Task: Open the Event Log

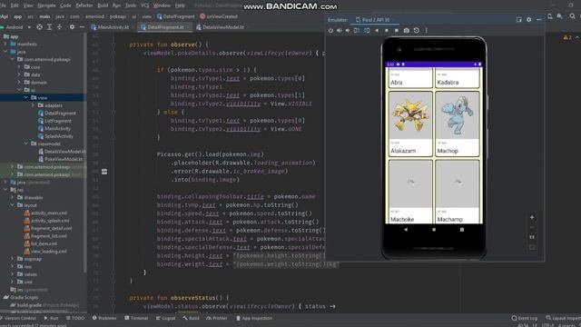Action: click(x=525, y=318)
